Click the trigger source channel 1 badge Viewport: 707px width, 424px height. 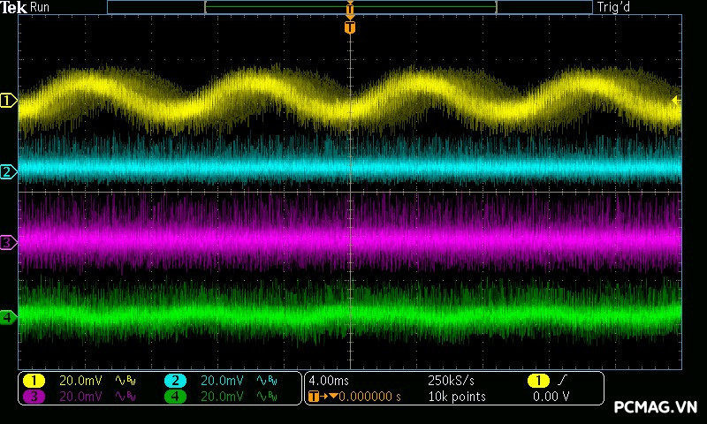tap(538, 381)
